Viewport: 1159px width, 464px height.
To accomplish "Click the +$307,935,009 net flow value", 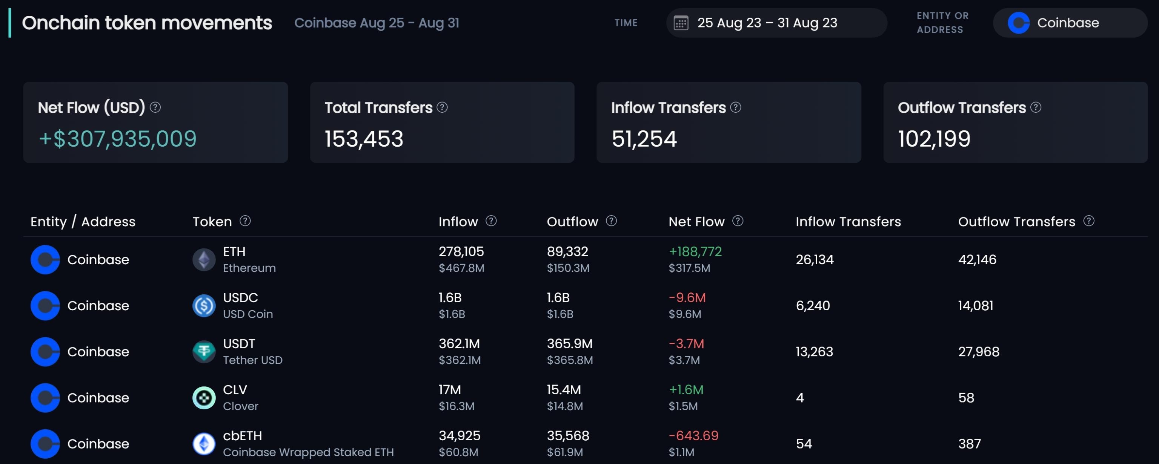I will pos(117,138).
